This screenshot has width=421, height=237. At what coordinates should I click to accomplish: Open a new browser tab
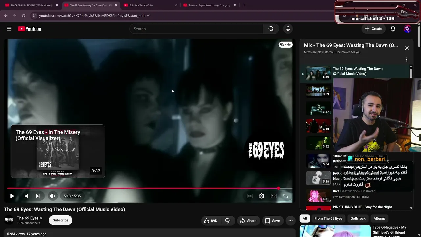tap(244, 5)
